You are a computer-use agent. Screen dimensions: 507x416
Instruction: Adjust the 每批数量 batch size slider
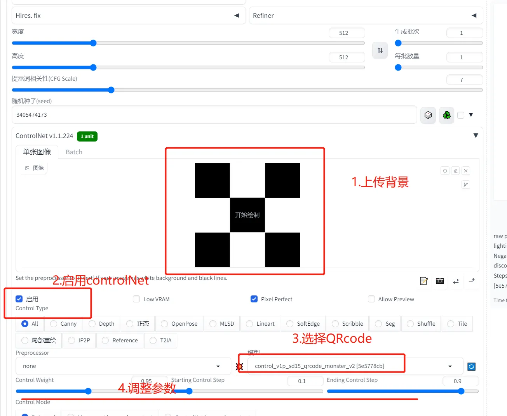point(439,67)
